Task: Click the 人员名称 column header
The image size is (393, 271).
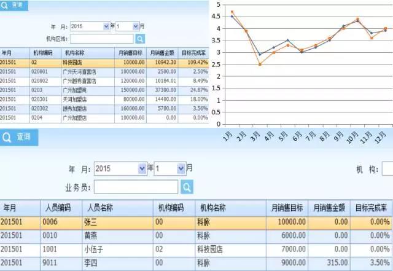Action: (117, 208)
